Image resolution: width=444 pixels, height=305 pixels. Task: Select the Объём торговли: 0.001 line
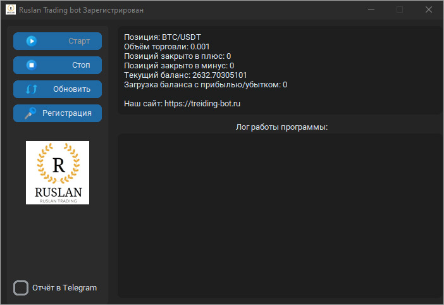click(x=167, y=47)
